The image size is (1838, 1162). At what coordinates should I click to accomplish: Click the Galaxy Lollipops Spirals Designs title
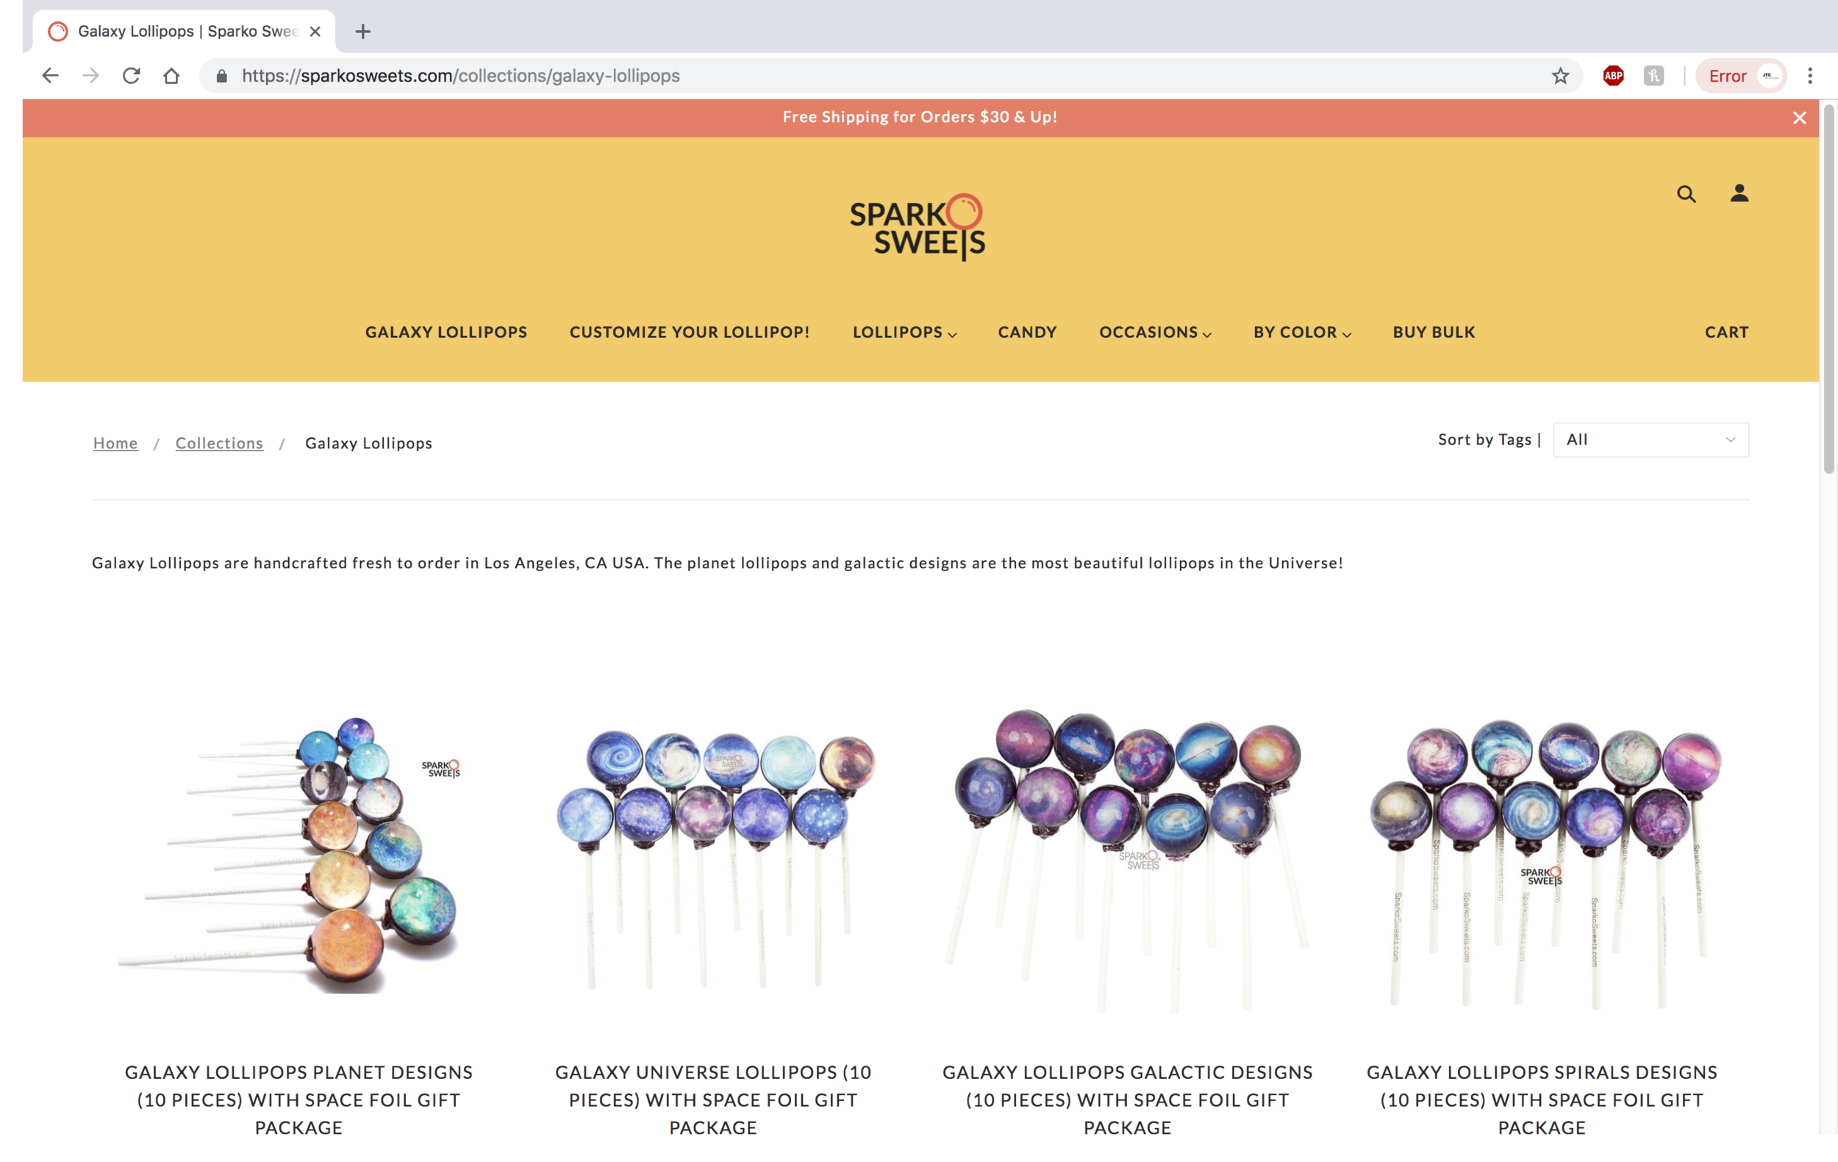point(1541,1100)
